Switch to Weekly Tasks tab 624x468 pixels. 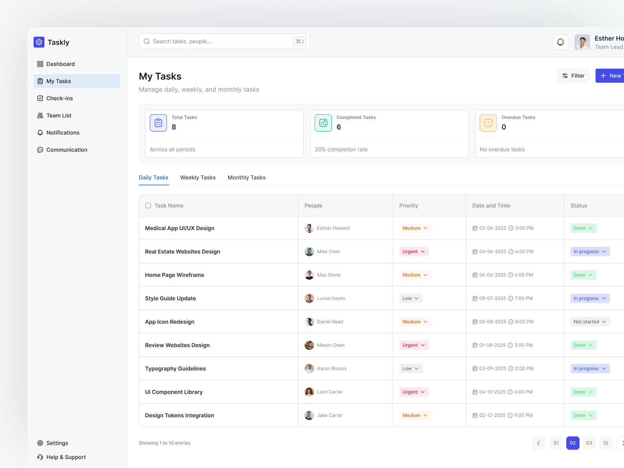[x=198, y=177]
